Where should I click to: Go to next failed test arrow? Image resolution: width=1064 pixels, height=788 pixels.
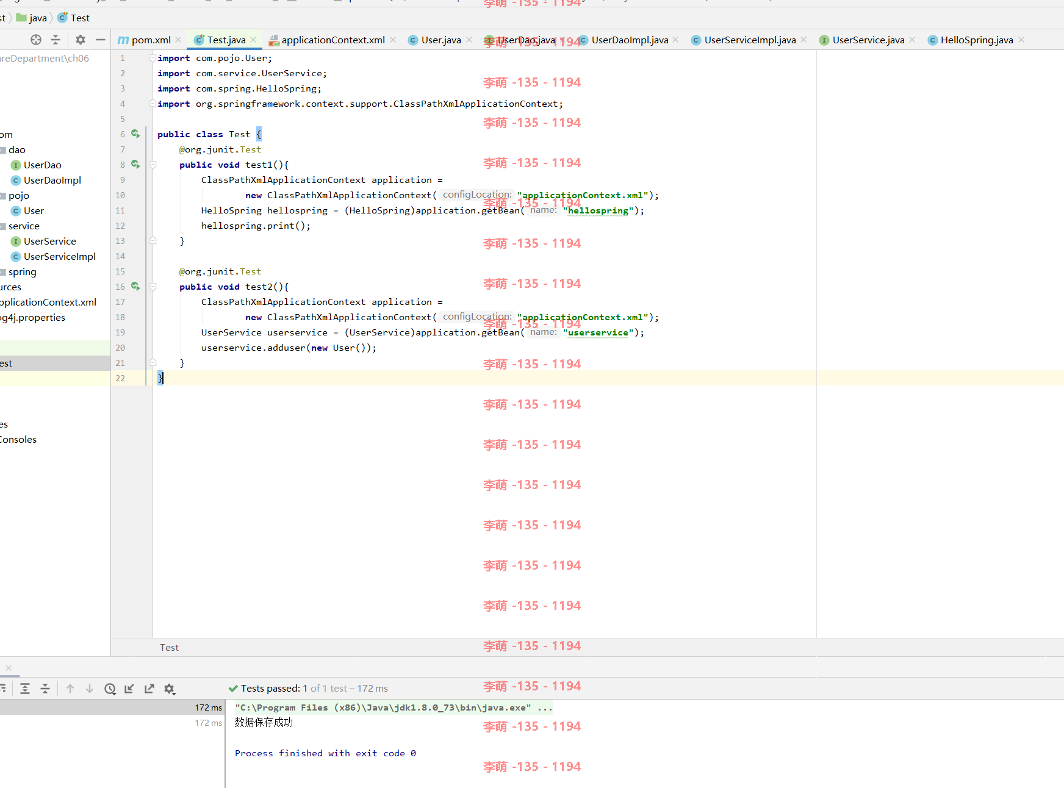(90, 689)
